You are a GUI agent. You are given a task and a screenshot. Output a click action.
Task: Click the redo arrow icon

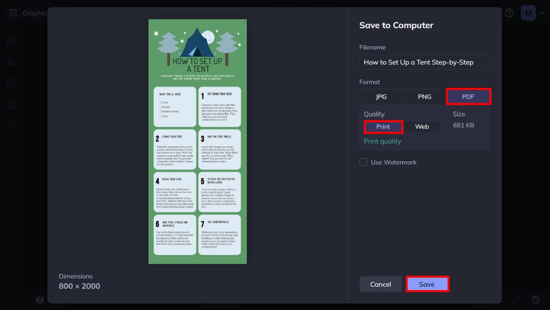tap(518, 300)
